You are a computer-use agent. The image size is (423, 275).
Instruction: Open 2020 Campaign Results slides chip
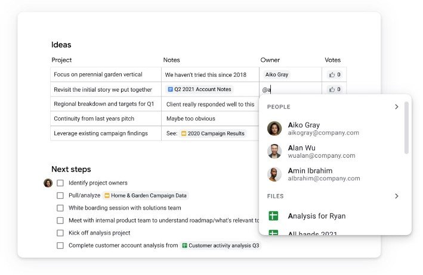tap(212, 133)
